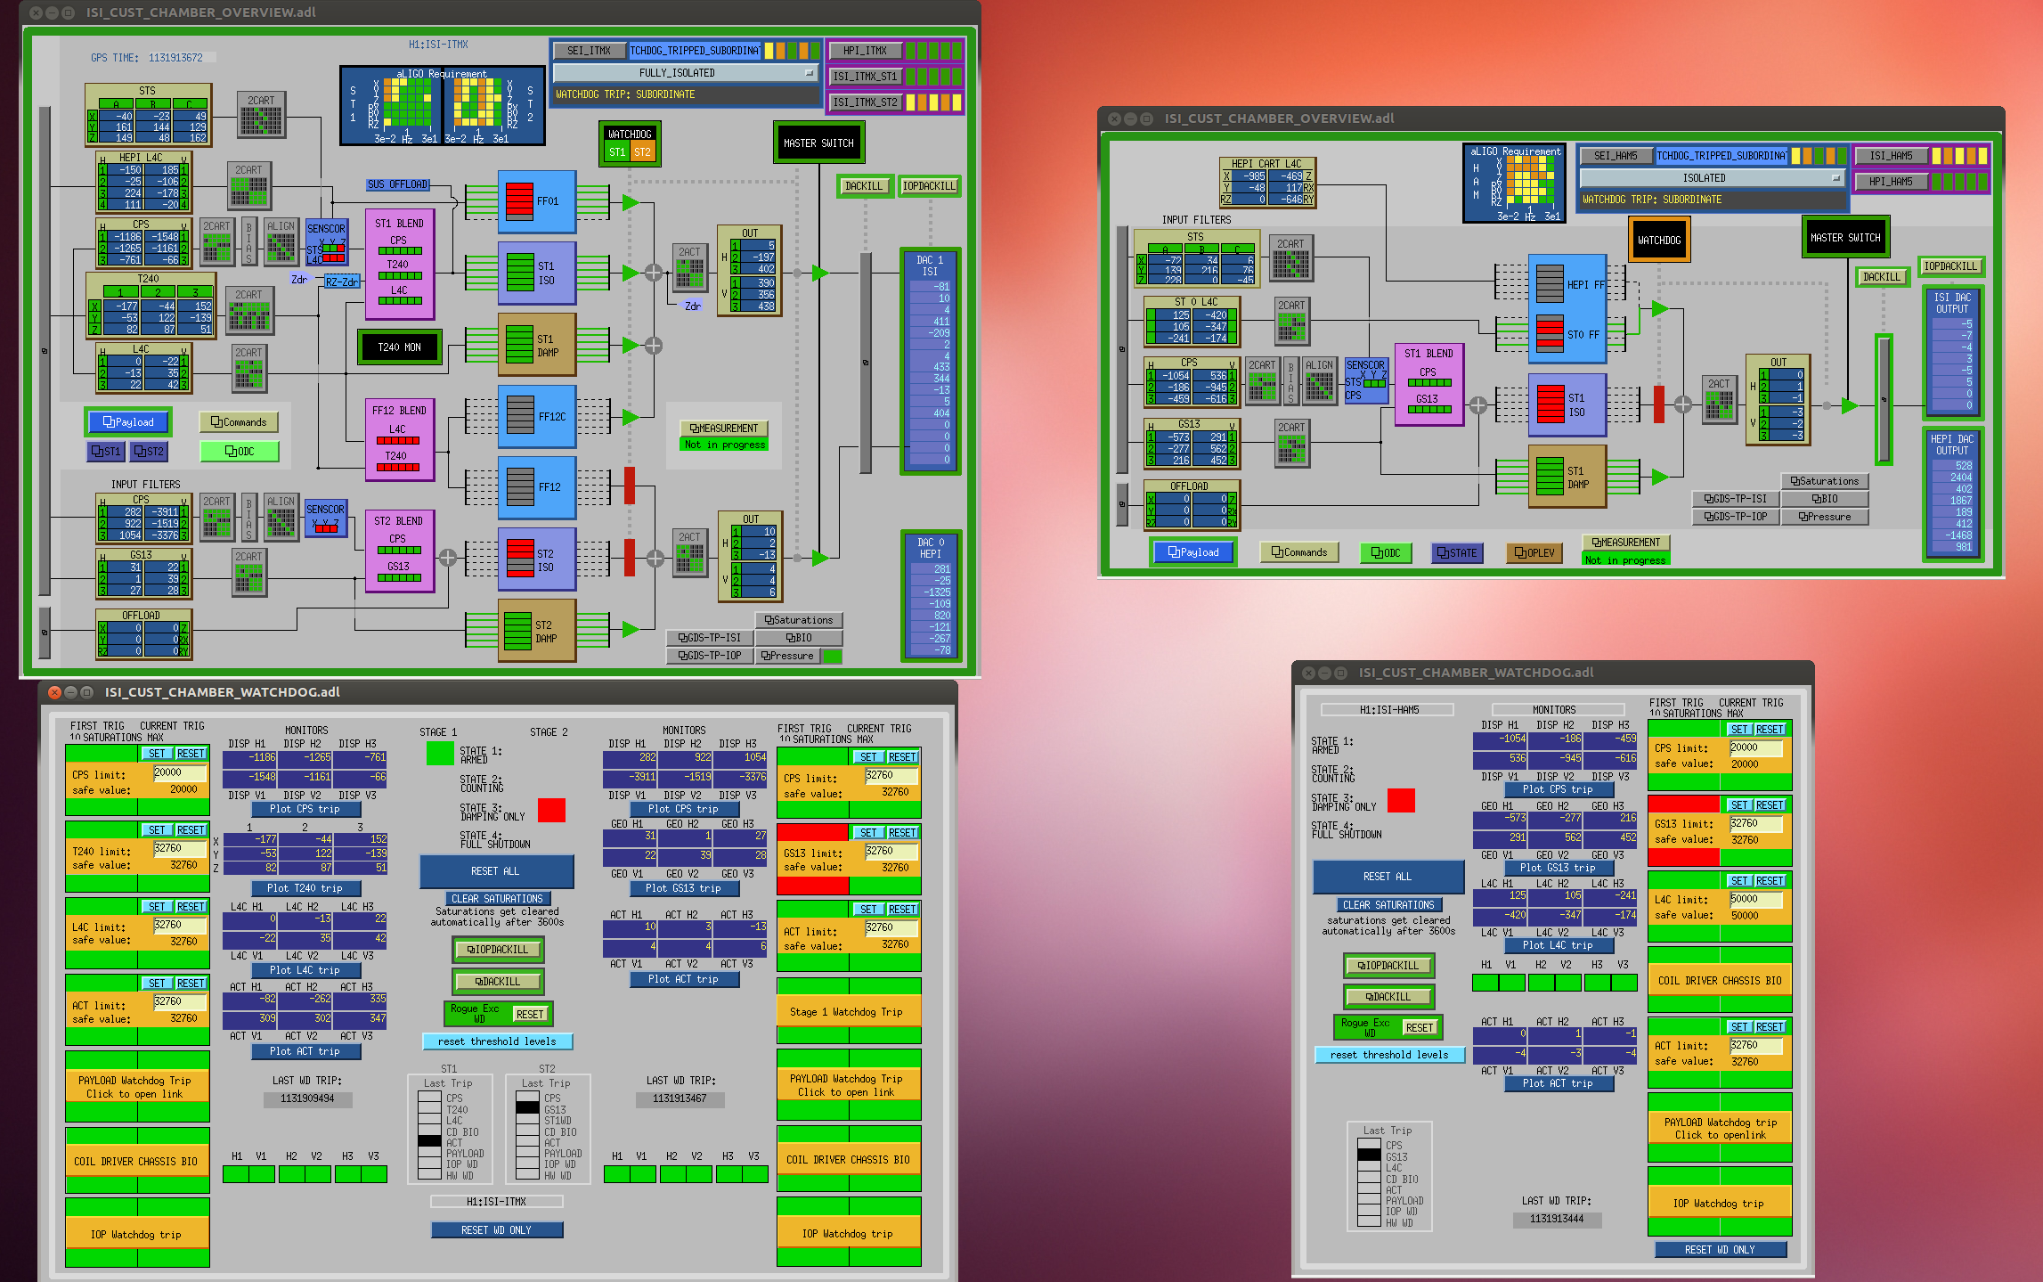Open the OPLEV menu in HAM5 overview
The width and height of the screenshot is (2043, 1282).
pyautogui.click(x=1534, y=553)
